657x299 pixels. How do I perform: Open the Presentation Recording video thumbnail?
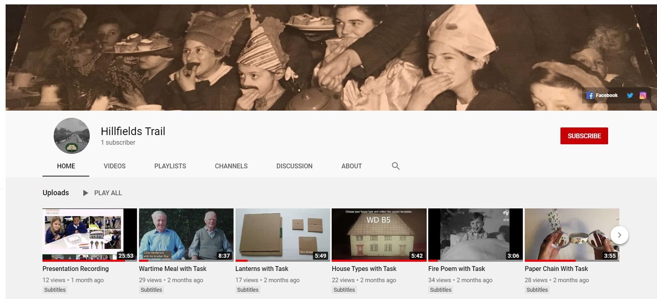coord(90,235)
